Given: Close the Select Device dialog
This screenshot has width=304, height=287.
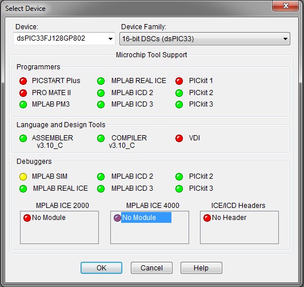Looking at the screenshot, I should [285, 6].
